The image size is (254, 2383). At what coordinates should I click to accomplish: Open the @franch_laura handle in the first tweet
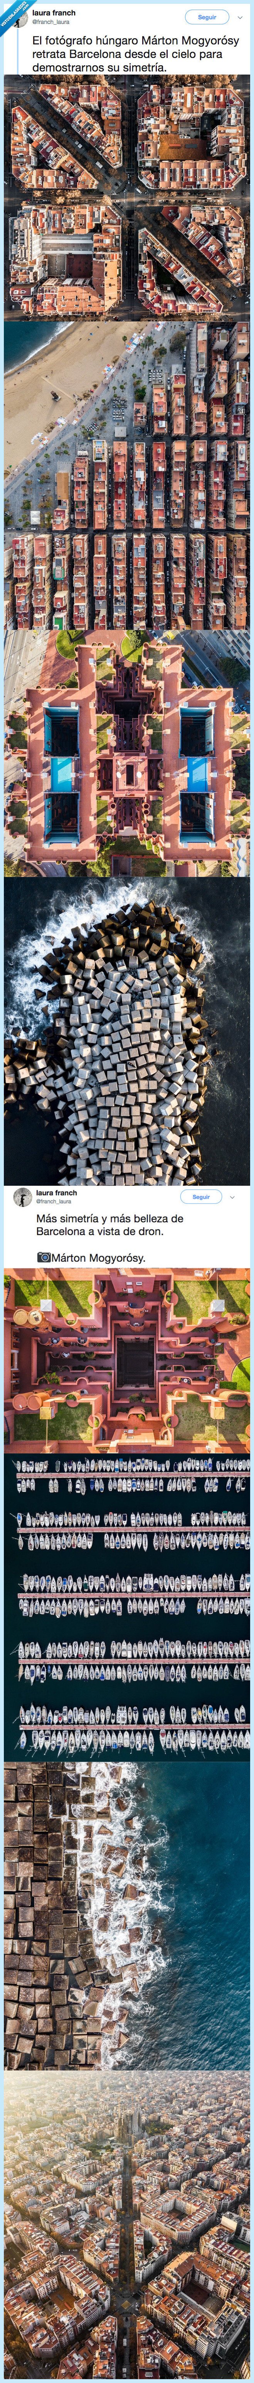coord(51,22)
